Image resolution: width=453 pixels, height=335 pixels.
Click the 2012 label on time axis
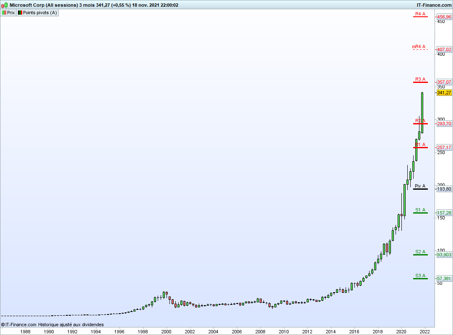[x=307, y=332]
